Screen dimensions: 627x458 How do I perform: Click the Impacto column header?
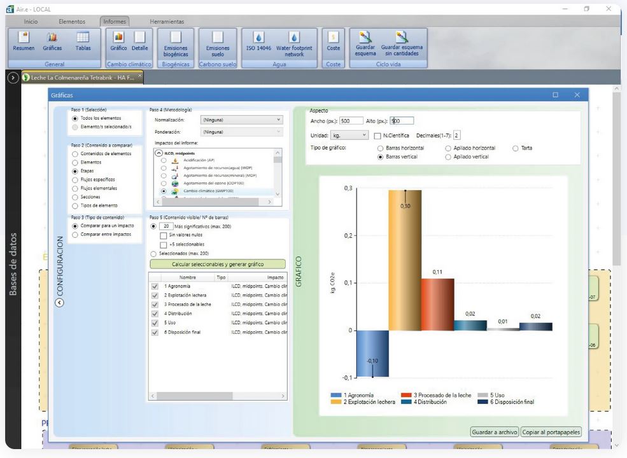pyautogui.click(x=275, y=277)
